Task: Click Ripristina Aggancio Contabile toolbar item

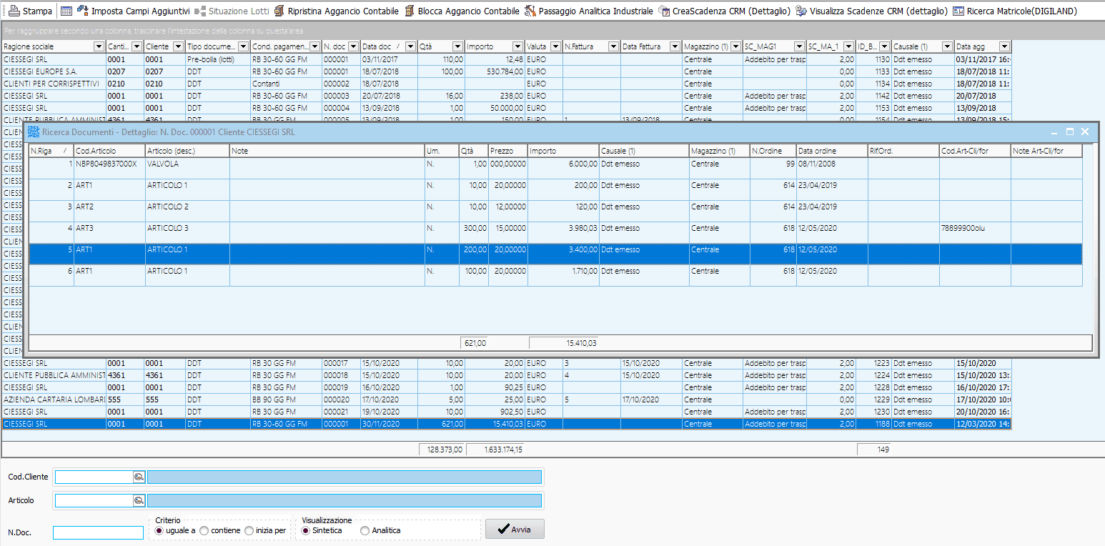Action: point(336,11)
